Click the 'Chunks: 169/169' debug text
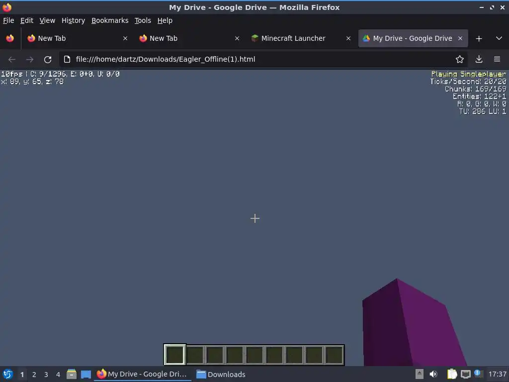This screenshot has height=382, width=509. (475, 89)
